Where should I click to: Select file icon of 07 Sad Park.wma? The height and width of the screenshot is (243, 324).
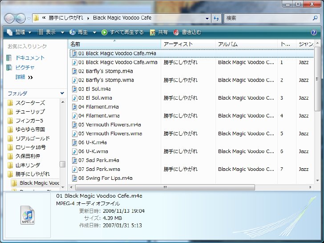coord(74,169)
